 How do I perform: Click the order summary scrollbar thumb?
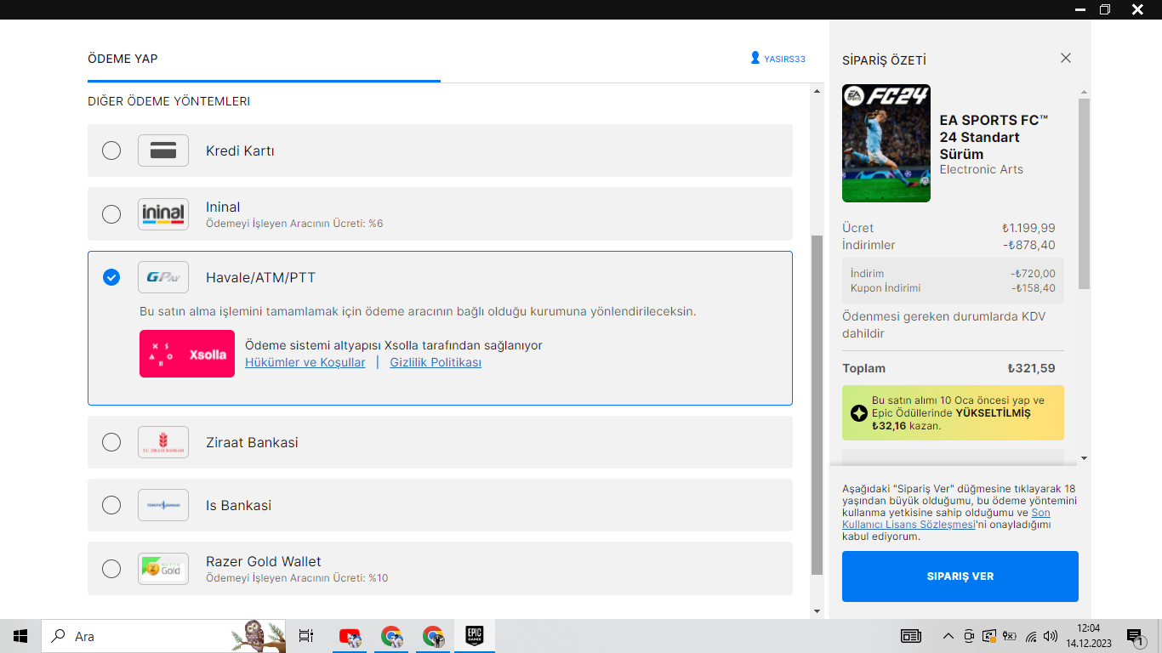tap(1084, 194)
